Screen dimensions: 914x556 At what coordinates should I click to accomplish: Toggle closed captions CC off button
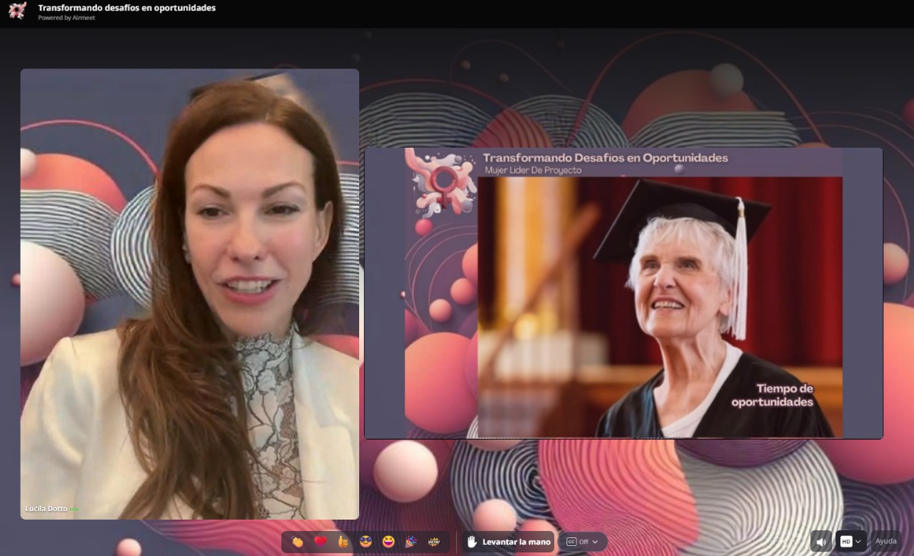pyautogui.click(x=576, y=542)
